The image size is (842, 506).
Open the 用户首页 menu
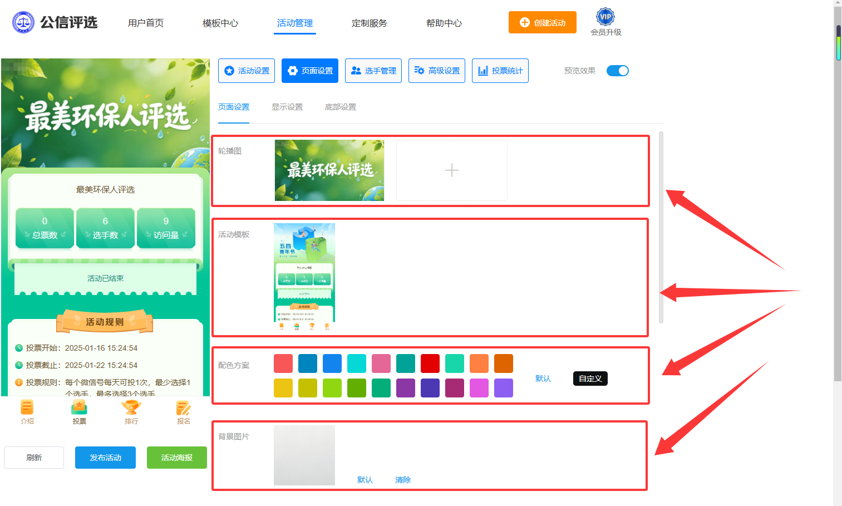click(146, 23)
